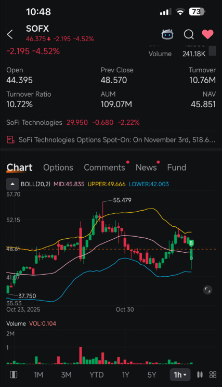Toggle the split chart layout icon
Viewport: 222px width, 387px height.
coord(14,375)
